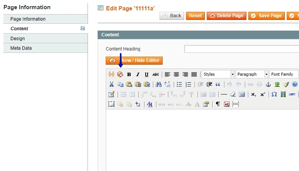Insert a new table
The image size is (299, 171).
coord(111,94)
